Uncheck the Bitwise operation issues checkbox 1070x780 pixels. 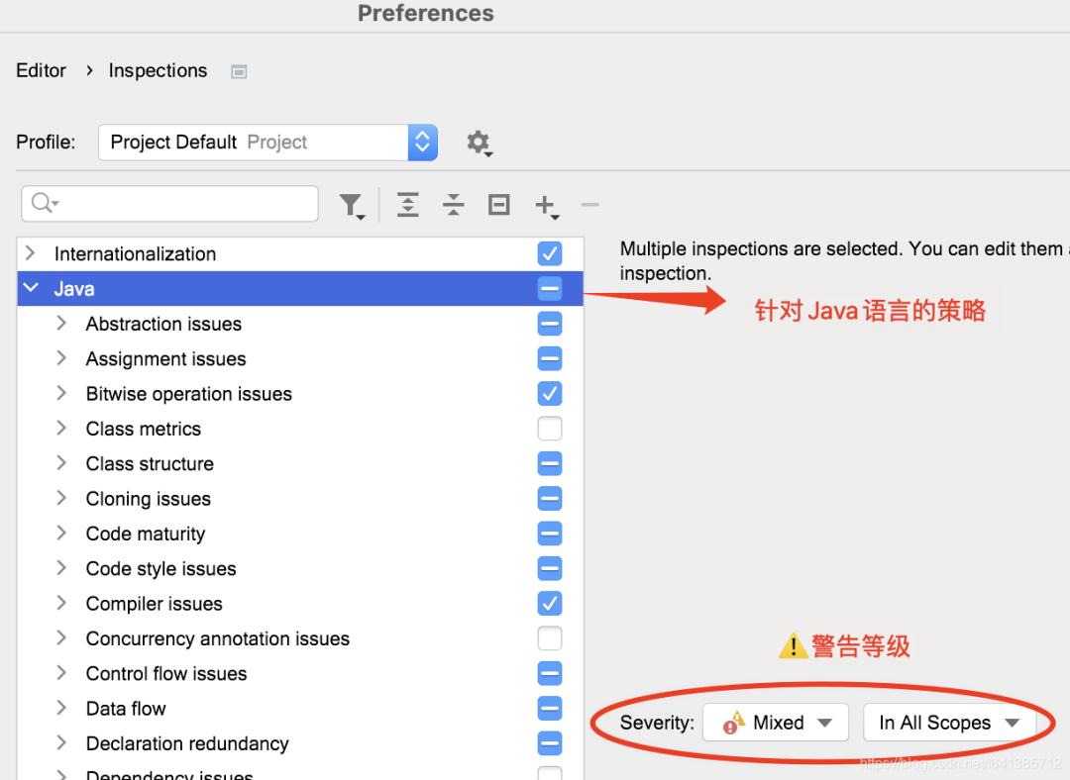click(x=549, y=393)
